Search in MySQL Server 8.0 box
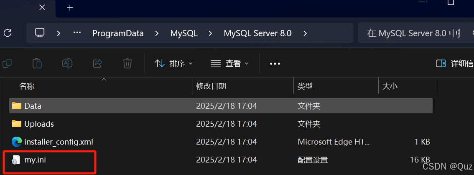This screenshot has width=474, height=175. [x=415, y=33]
